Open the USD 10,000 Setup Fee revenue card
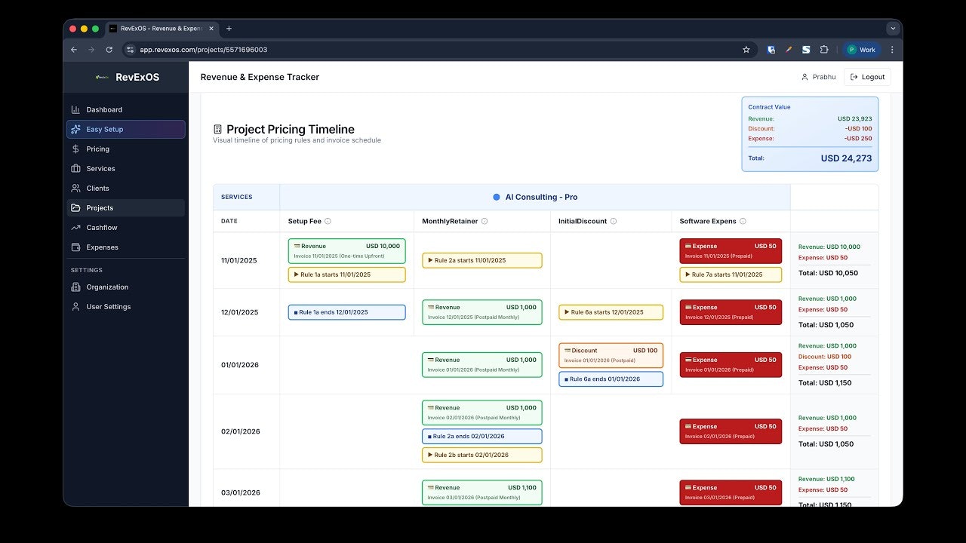Screen dimensions: 966x543 coord(346,251)
